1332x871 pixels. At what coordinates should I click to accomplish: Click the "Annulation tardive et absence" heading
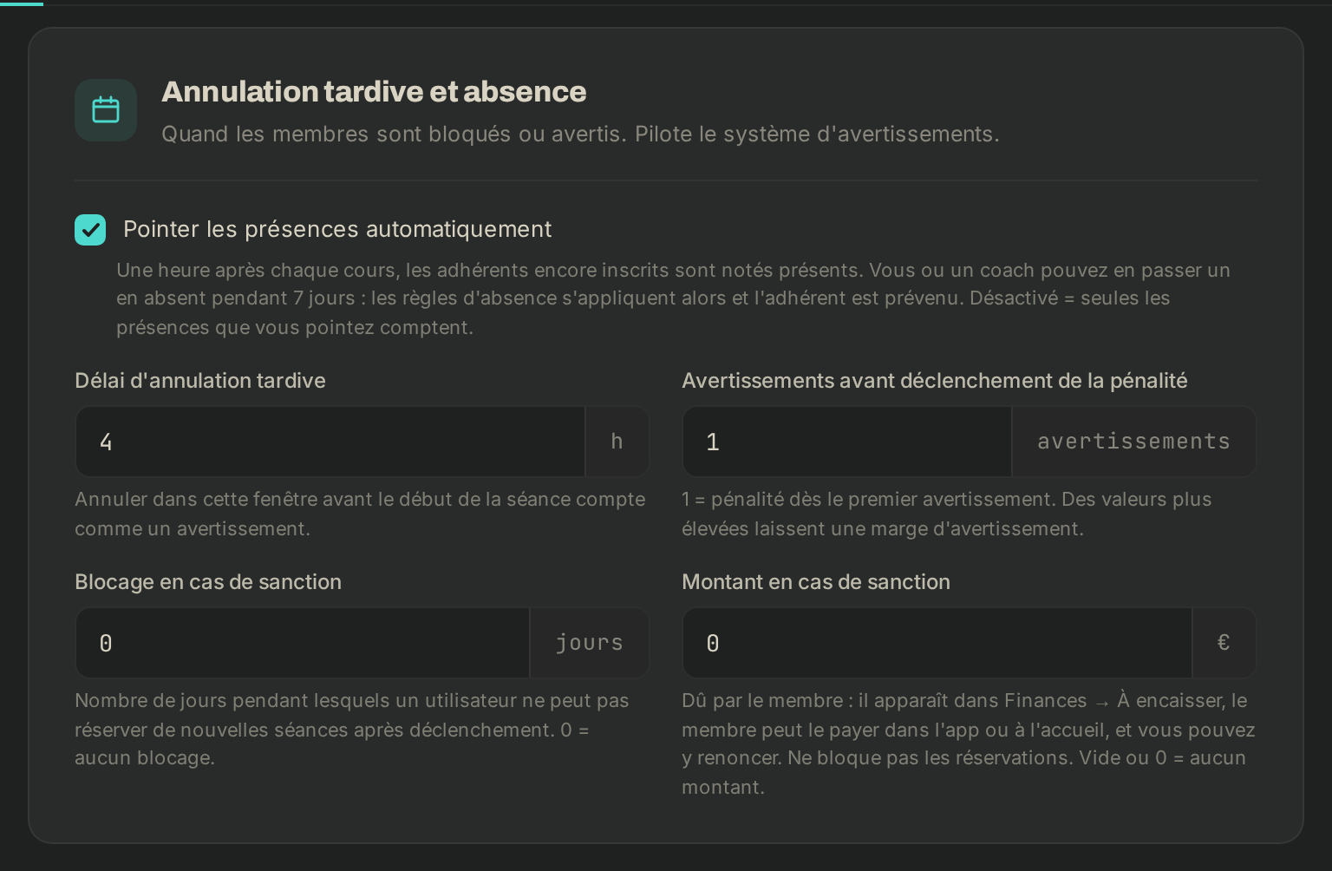coord(374,92)
